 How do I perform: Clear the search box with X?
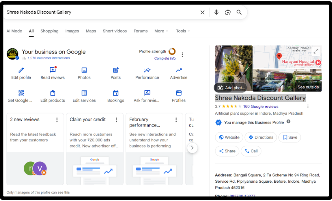point(202,12)
